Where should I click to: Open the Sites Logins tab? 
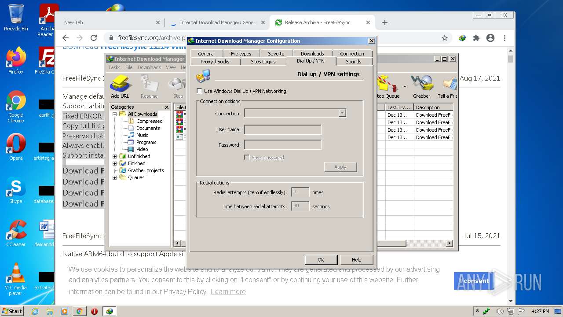tap(263, 62)
